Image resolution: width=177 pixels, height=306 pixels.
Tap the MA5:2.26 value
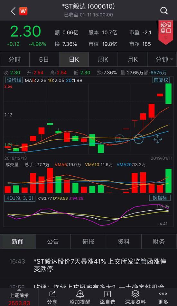click(35, 80)
